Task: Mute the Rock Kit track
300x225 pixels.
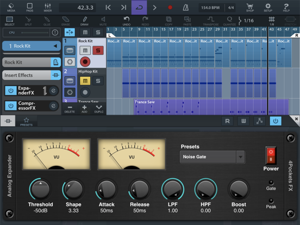Action: pos(85,51)
